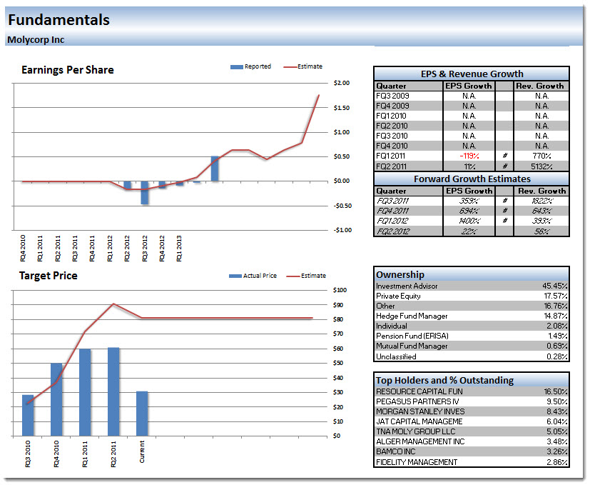The height and width of the screenshot is (485, 590).
Task: Click the "$100" axis label in Target Price chart
Action: click(x=340, y=290)
